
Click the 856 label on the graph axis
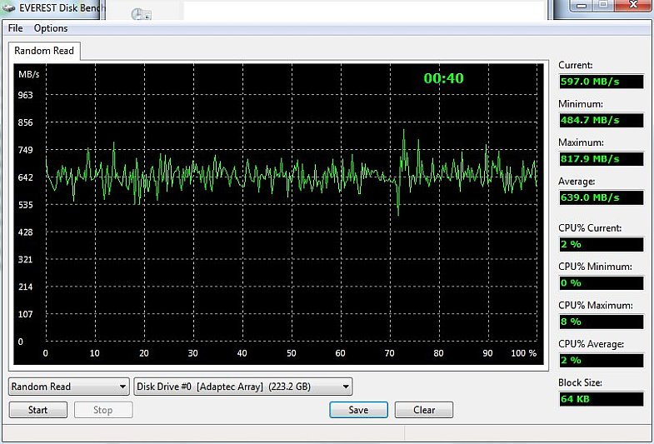click(25, 122)
